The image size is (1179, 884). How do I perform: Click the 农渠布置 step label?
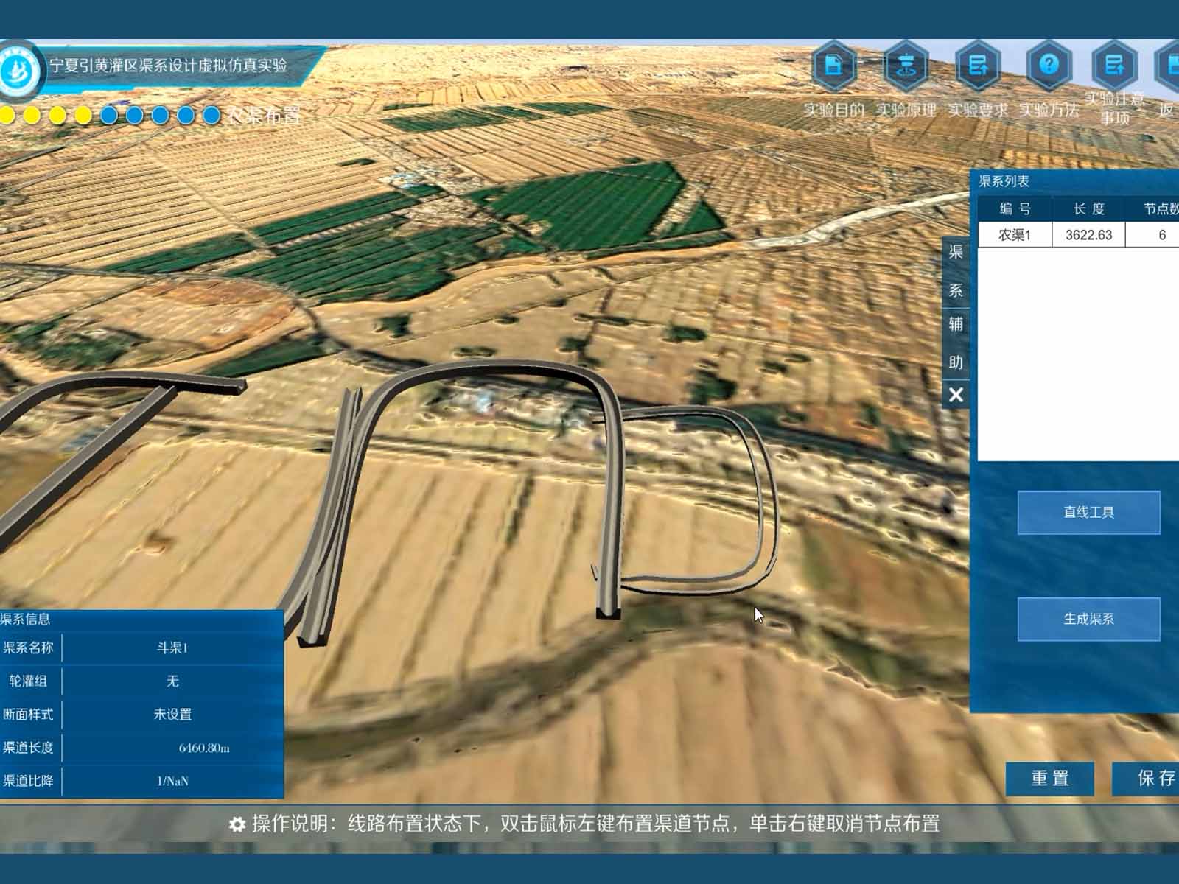[264, 116]
